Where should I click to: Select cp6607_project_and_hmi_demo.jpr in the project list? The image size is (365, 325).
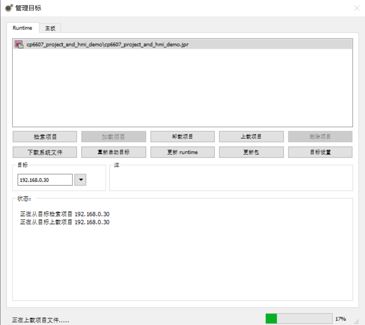(x=107, y=45)
